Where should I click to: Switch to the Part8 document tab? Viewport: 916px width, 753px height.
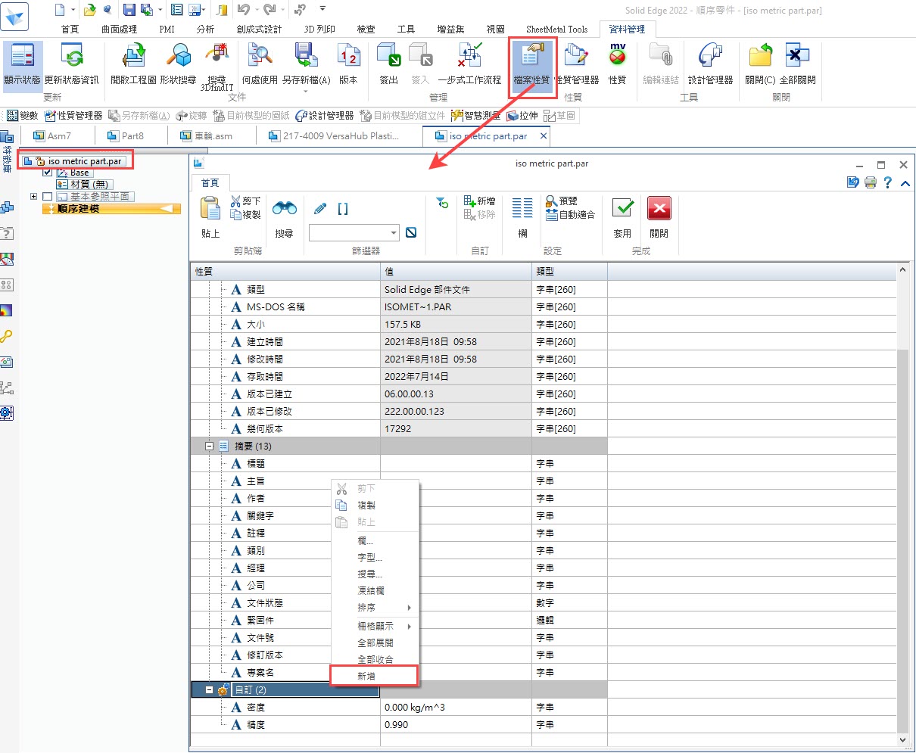pyautogui.click(x=132, y=136)
